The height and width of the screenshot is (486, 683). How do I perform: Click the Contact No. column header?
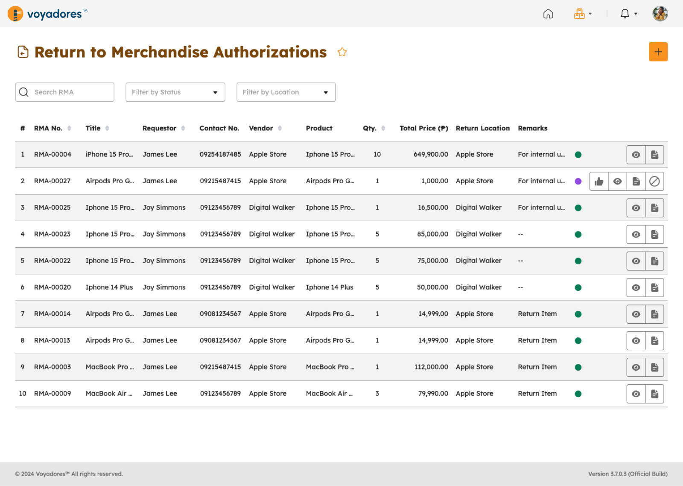click(219, 128)
